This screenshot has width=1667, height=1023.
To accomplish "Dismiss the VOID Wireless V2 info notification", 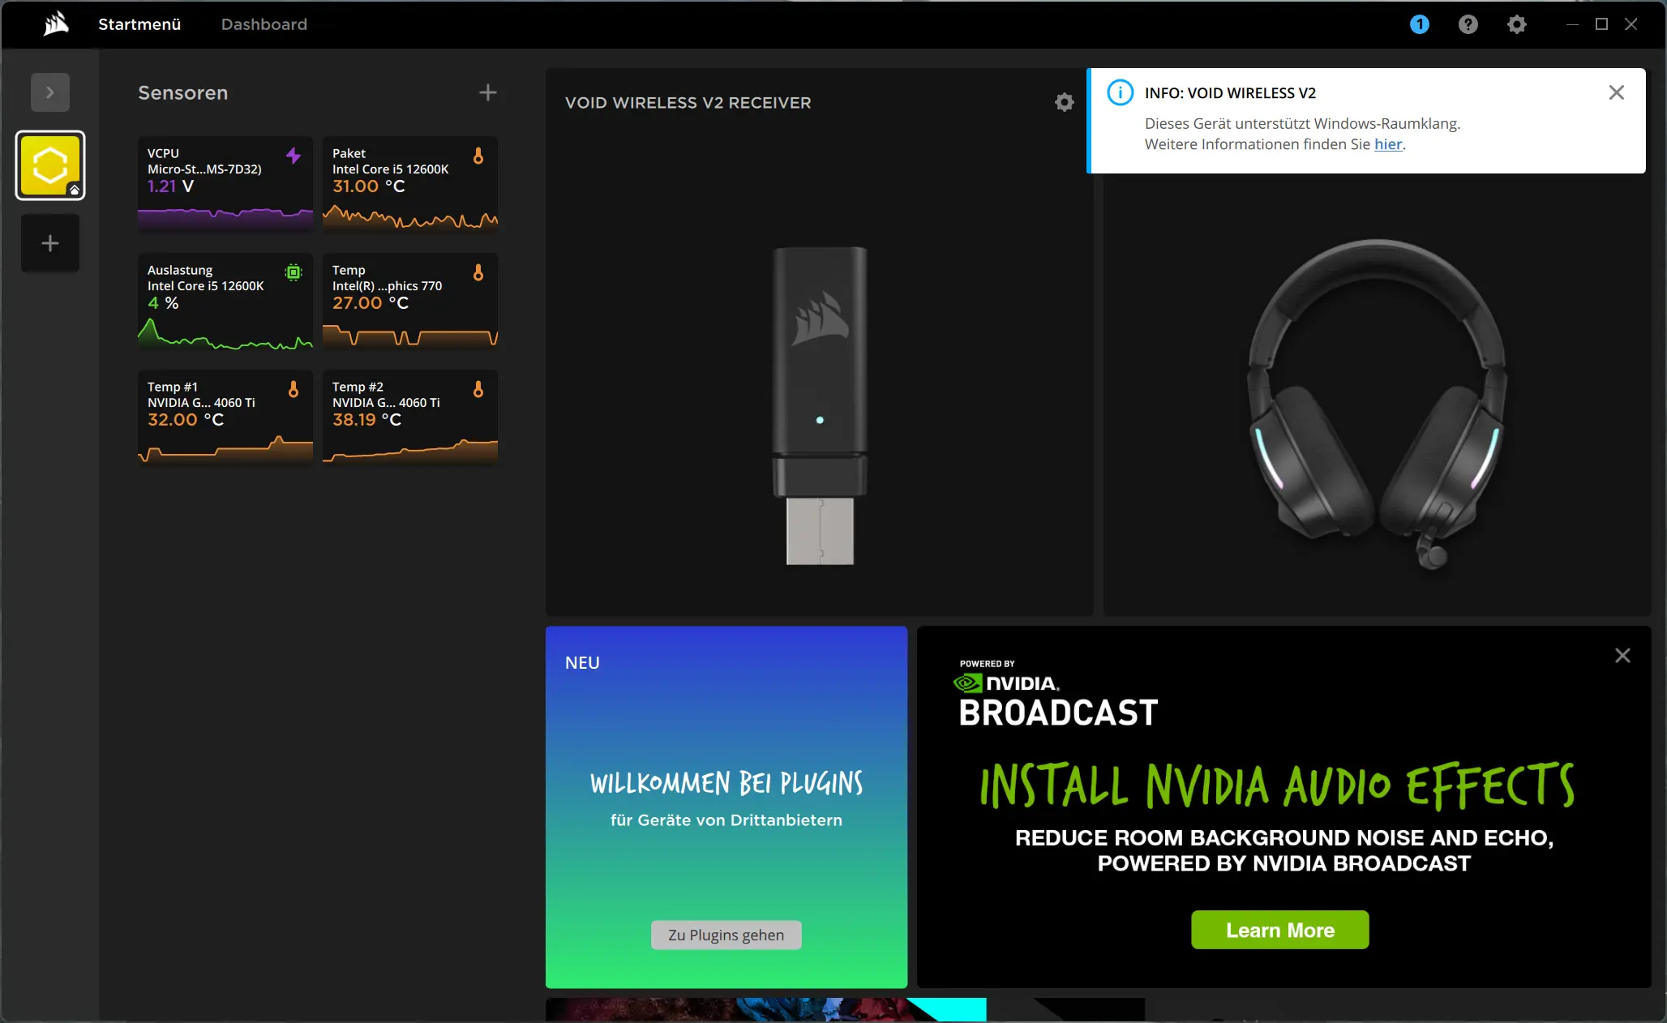I will [1616, 92].
